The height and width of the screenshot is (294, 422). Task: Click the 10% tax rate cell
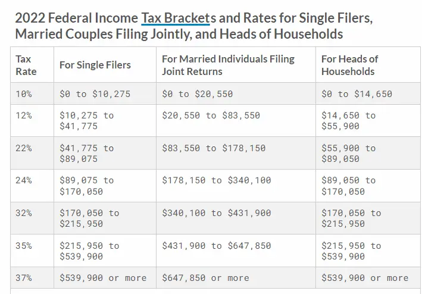click(x=24, y=94)
